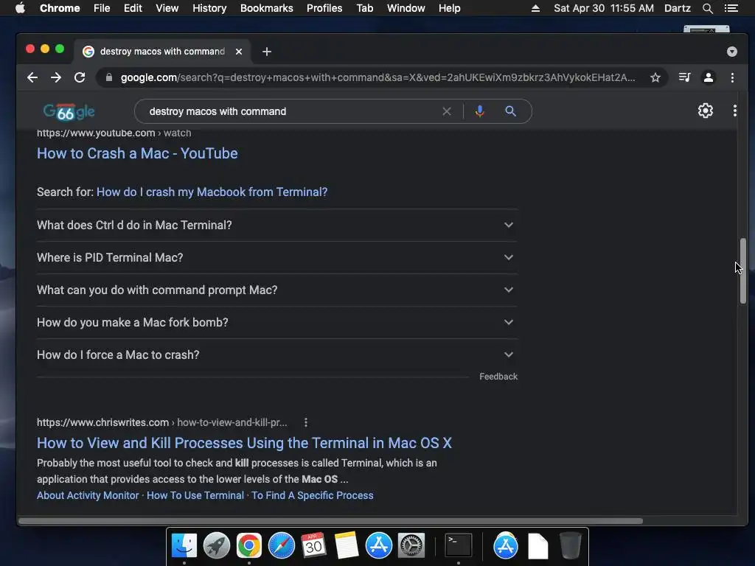Open the History menu
The height and width of the screenshot is (566, 755).
coord(209,8)
